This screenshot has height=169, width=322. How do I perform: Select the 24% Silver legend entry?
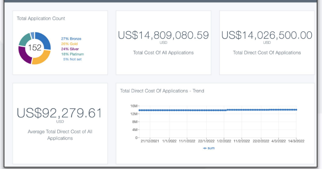tap(70, 49)
